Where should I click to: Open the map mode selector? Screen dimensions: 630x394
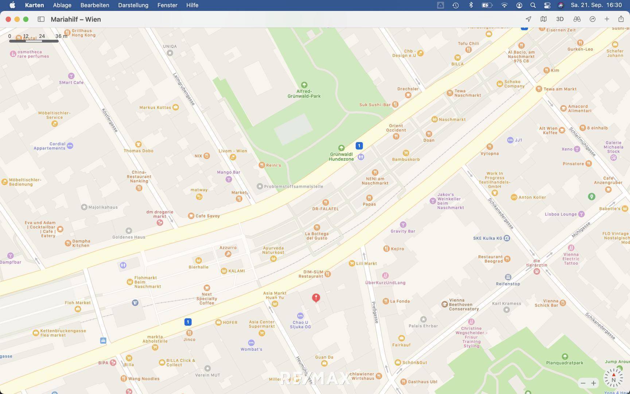(x=544, y=19)
